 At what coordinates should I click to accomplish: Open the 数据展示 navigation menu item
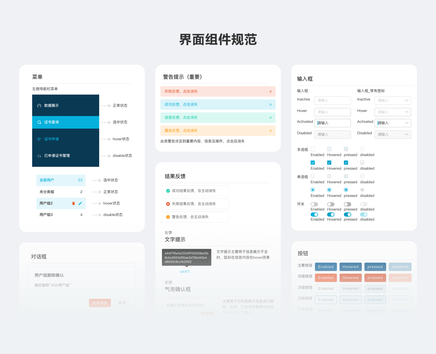point(66,106)
